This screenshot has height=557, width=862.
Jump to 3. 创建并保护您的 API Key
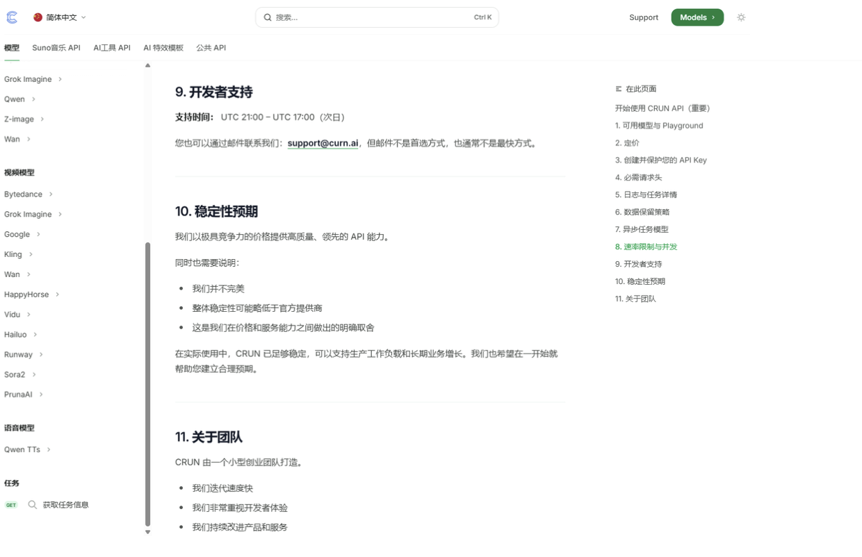(x=660, y=160)
